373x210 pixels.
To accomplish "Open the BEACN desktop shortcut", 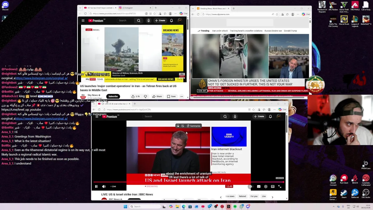I will 355,179.
